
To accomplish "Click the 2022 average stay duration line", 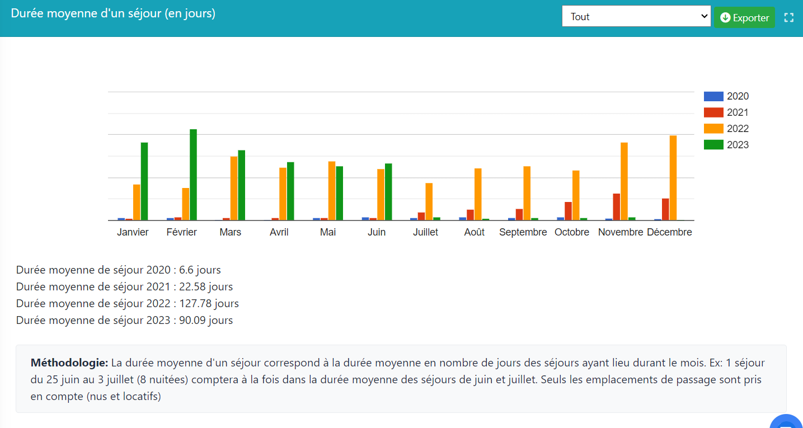I will coord(127,304).
